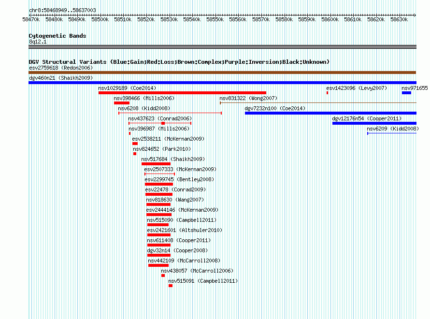
Task: Open the nsv6208 (Kidd2008) variant
Action: point(144,108)
